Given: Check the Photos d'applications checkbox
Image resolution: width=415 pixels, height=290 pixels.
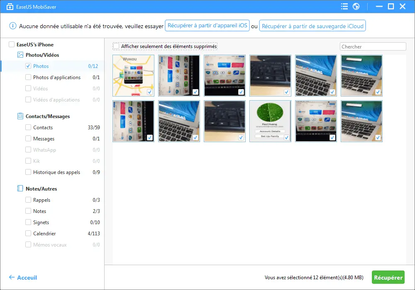Looking at the screenshot, I should (28, 77).
